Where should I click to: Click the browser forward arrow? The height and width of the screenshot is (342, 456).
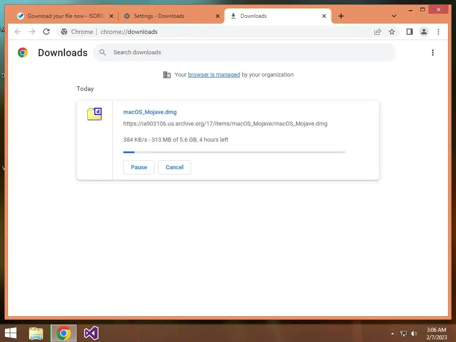32,32
